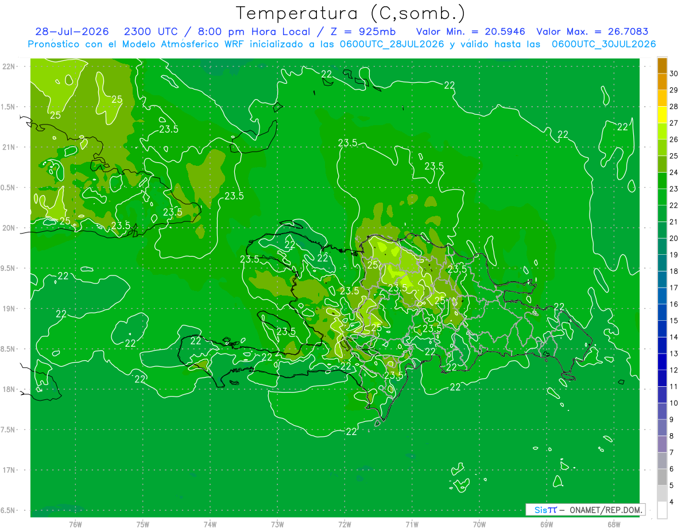Pick the yellow-green colorbar swatch between 26 and 27
The width and height of the screenshot is (689, 532).
tap(662, 131)
